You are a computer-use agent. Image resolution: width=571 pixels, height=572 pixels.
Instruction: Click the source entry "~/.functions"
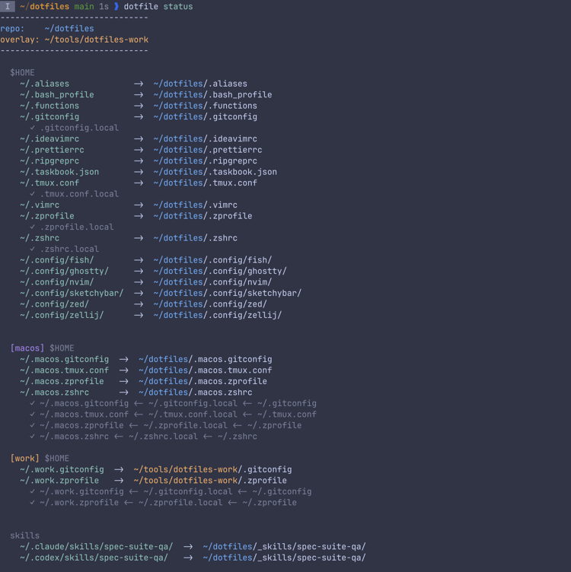coord(49,106)
